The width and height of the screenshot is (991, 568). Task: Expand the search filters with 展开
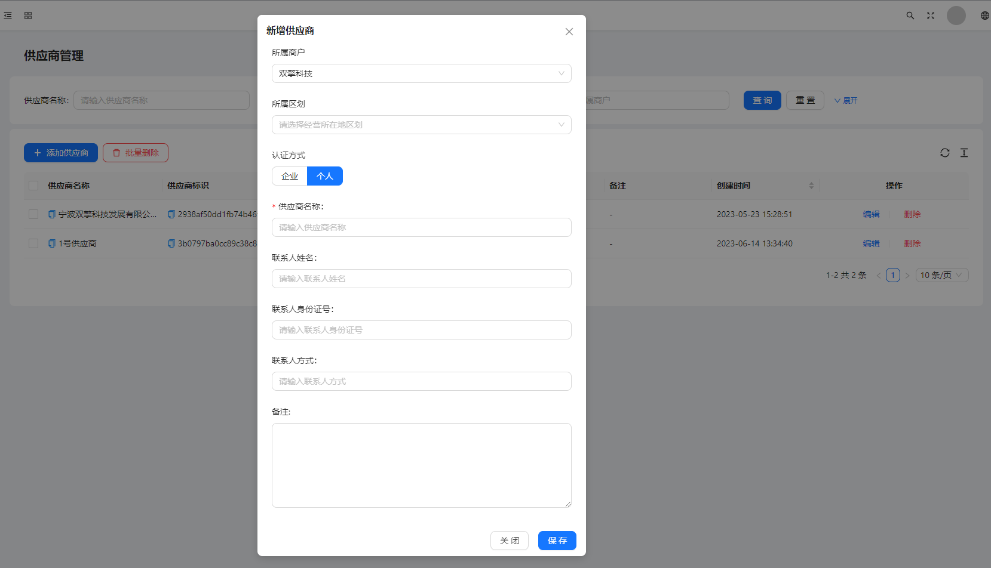click(x=846, y=100)
